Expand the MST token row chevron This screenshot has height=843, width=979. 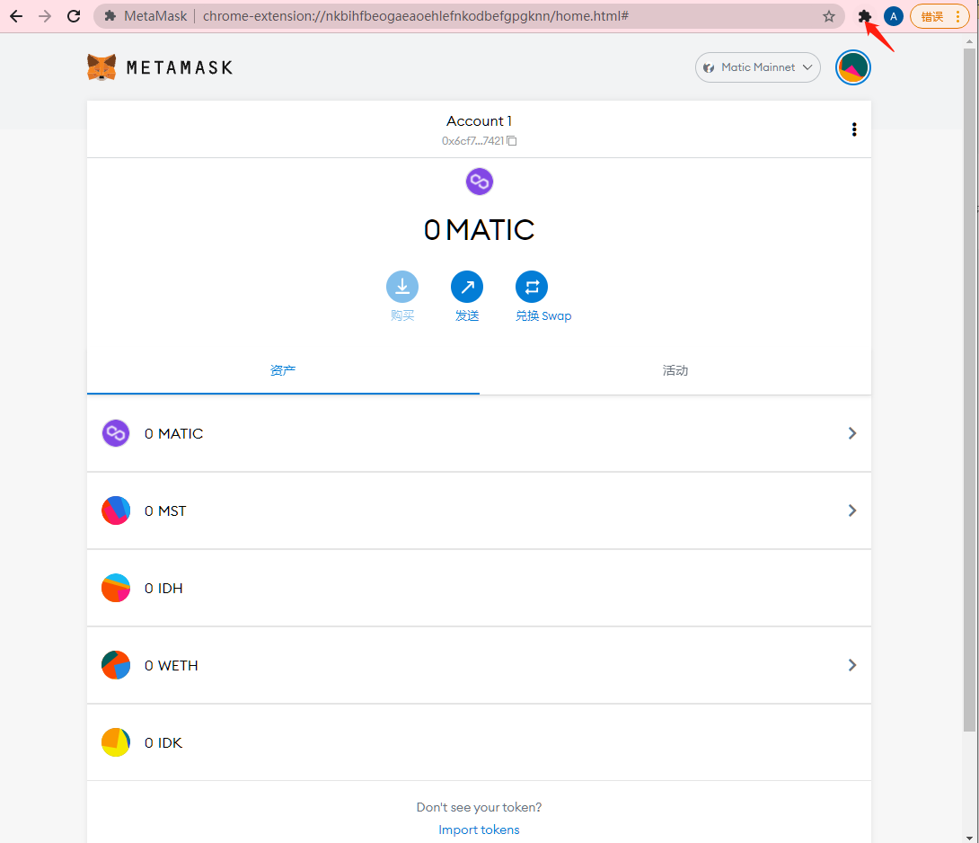[851, 510]
